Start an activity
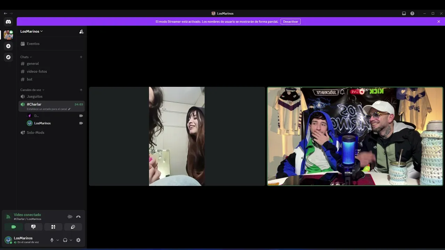 53,227
